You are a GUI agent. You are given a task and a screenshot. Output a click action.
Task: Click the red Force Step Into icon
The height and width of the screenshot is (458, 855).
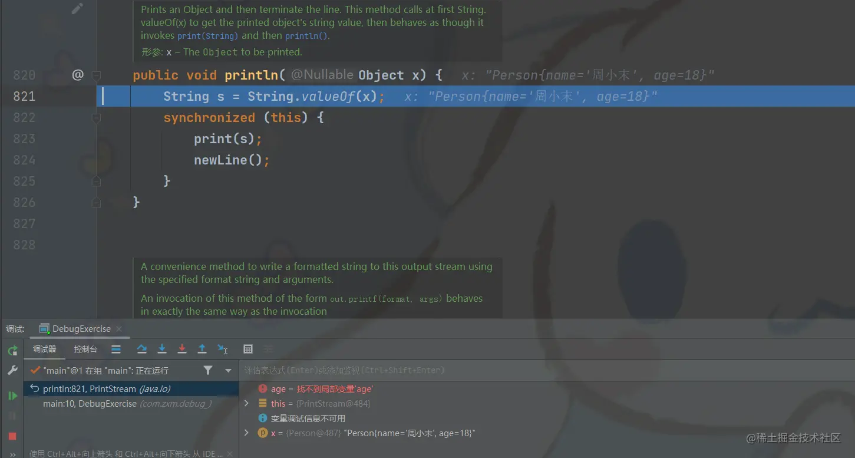pyautogui.click(x=182, y=349)
